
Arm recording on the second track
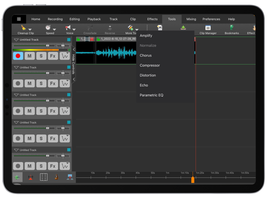click(x=18, y=84)
